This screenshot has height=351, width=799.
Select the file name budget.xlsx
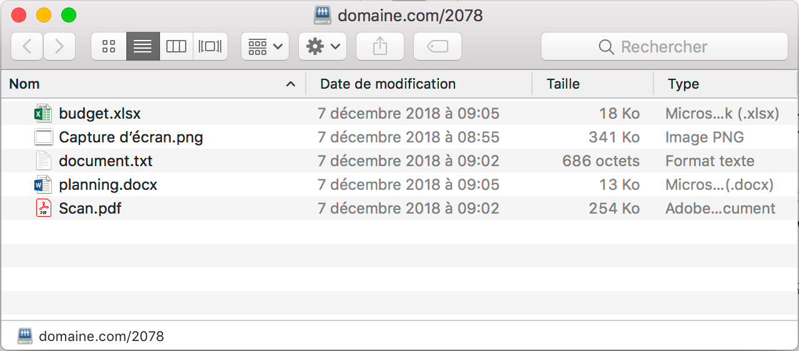(100, 114)
